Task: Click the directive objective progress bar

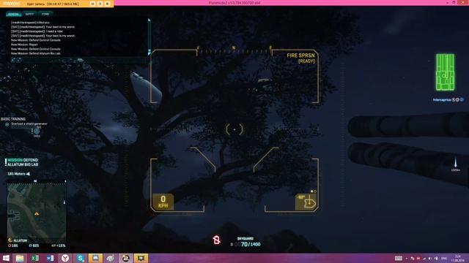Action: pos(23,127)
